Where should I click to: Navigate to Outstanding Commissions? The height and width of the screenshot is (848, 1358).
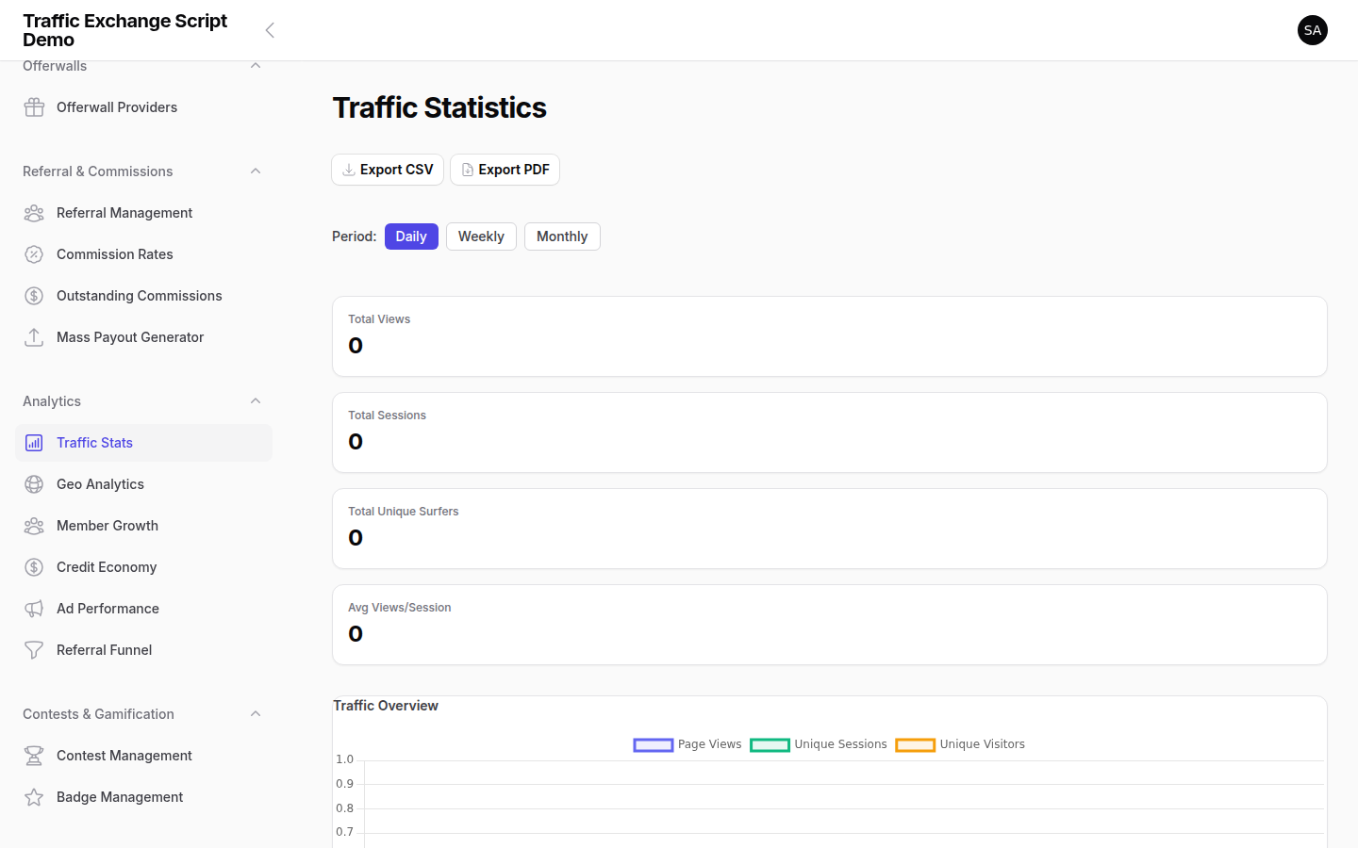pos(140,295)
